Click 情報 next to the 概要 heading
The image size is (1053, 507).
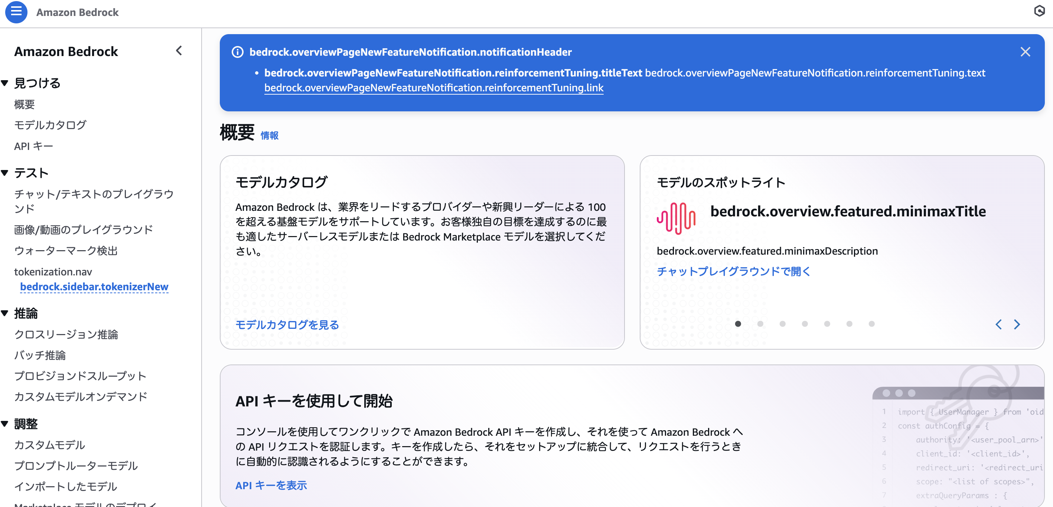pos(270,135)
